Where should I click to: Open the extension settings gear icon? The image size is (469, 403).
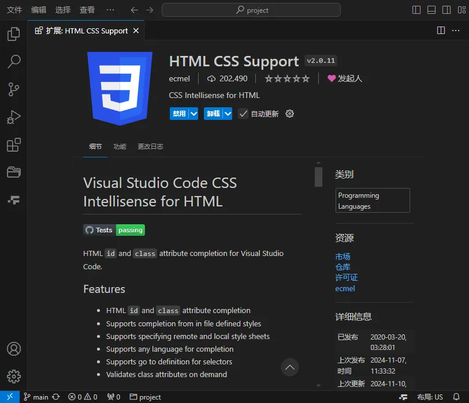tap(290, 114)
